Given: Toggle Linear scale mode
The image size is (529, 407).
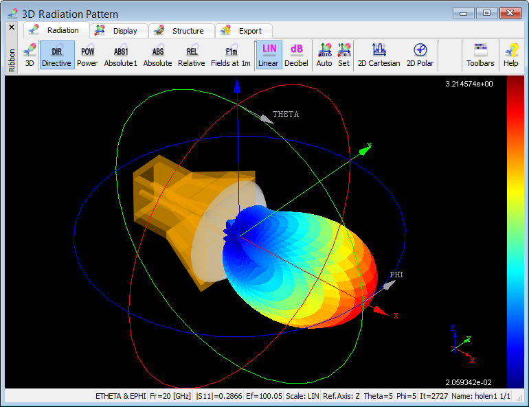Looking at the screenshot, I should [269, 56].
